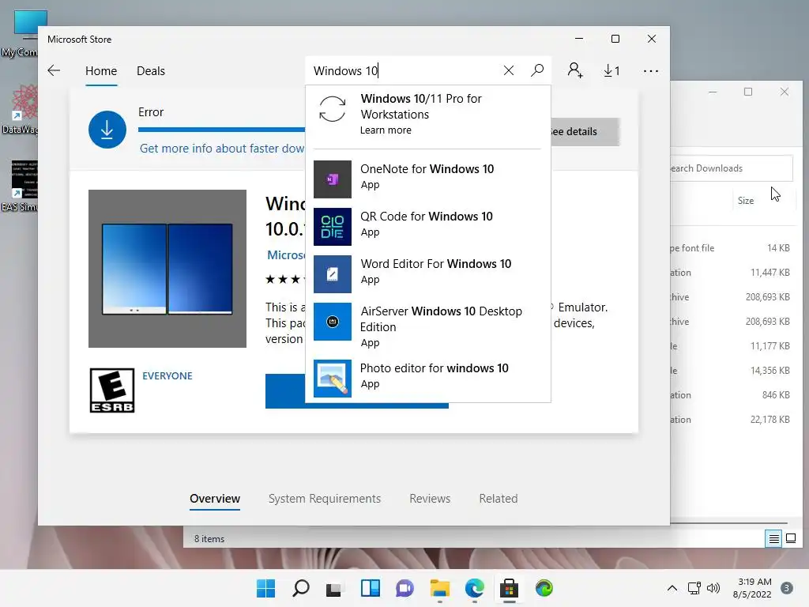This screenshot has height=607, width=809.
Task: Open Get more info about faster downloads link
Action: coord(222,149)
